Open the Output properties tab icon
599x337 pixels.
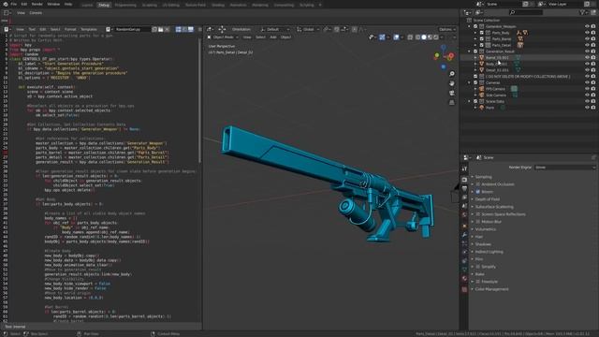pos(464,188)
